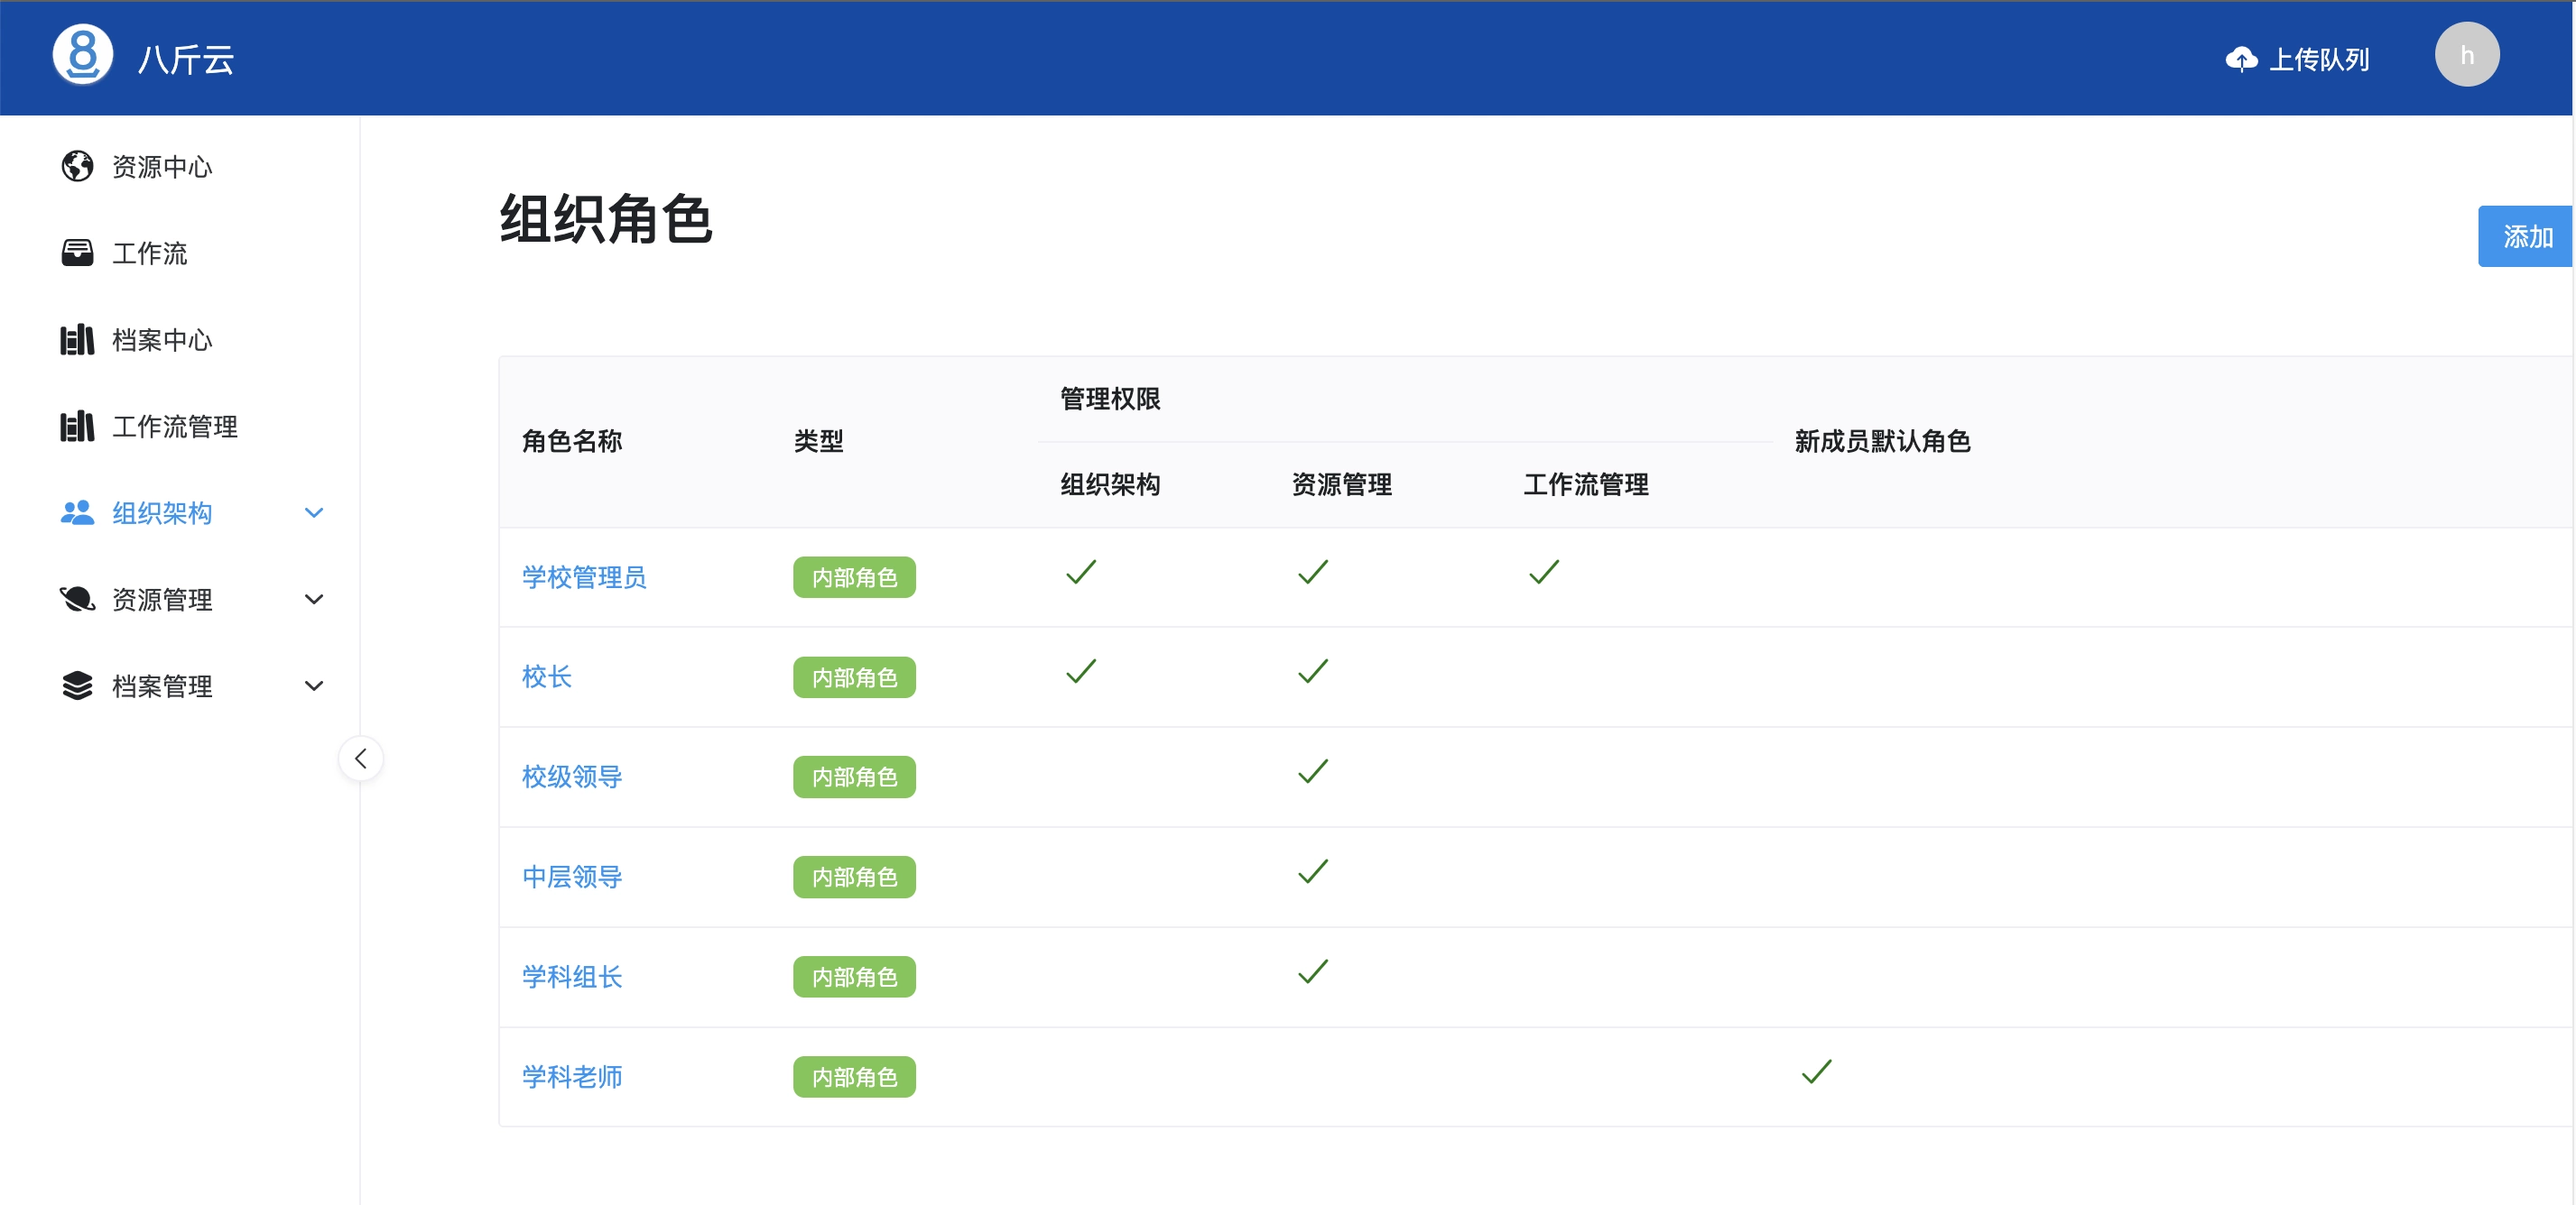Expand the 档案管理 sidebar chevron

coord(314,686)
